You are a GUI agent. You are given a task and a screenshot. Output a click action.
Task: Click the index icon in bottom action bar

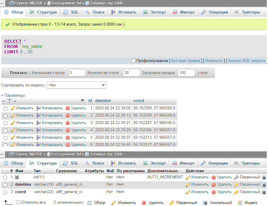240,203
